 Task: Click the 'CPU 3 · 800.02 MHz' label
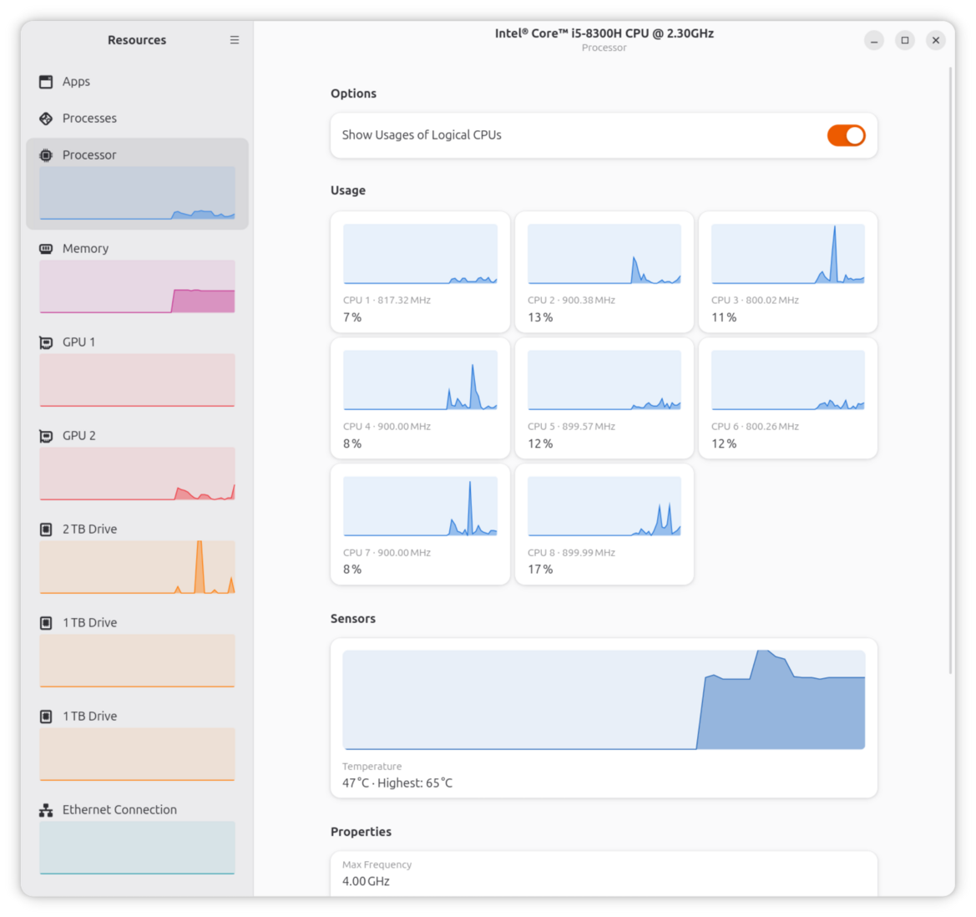click(755, 300)
